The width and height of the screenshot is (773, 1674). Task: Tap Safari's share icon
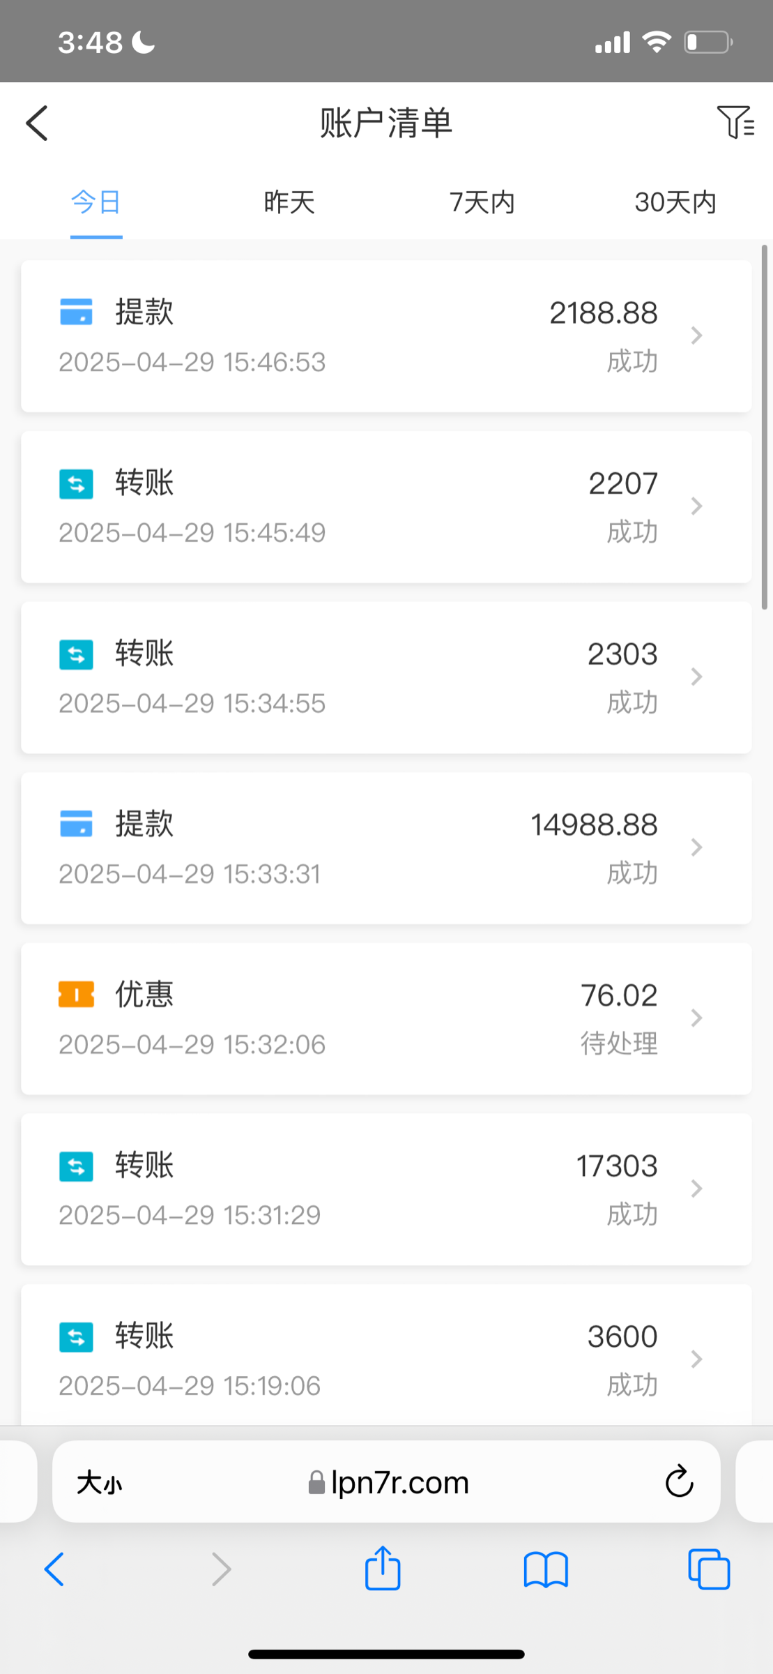coord(383,1569)
